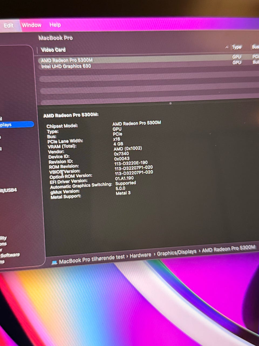
Task: Click the Bus value PCIe in details
Action: click(x=117, y=134)
